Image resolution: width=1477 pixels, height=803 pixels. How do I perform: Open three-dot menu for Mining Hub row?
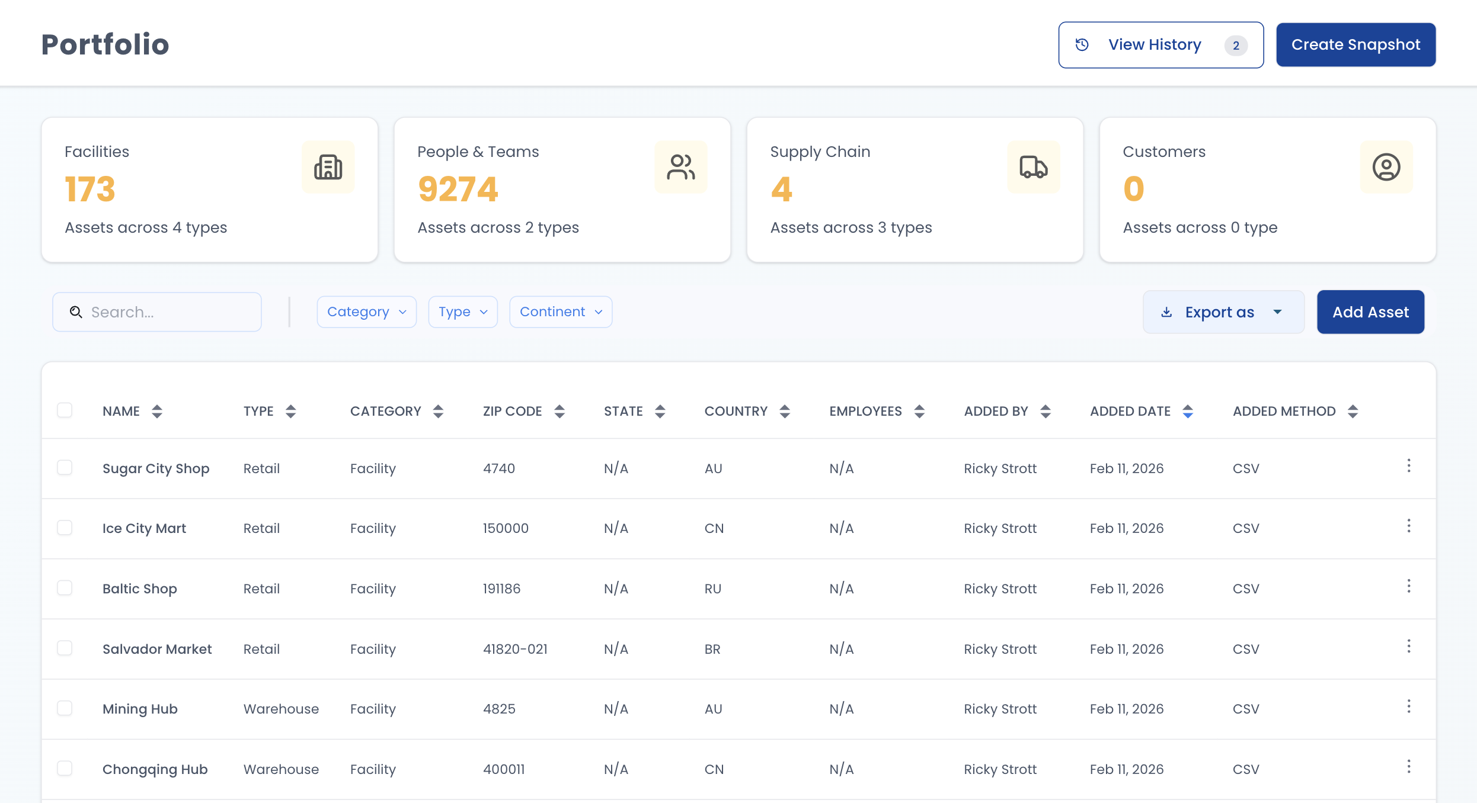(x=1408, y=706)
